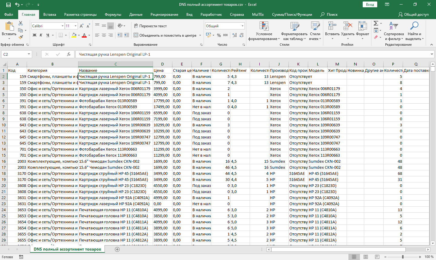Cut selection with the scissors icon

coord(21,23)
